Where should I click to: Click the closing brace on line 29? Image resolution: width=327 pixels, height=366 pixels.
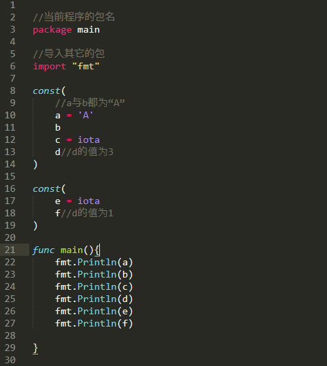35,348
